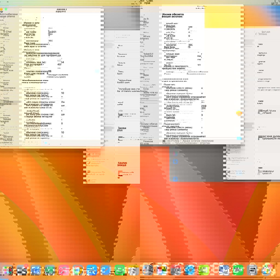
Task: Click the upper blue circle in dark panel
Action: (175, 162)
